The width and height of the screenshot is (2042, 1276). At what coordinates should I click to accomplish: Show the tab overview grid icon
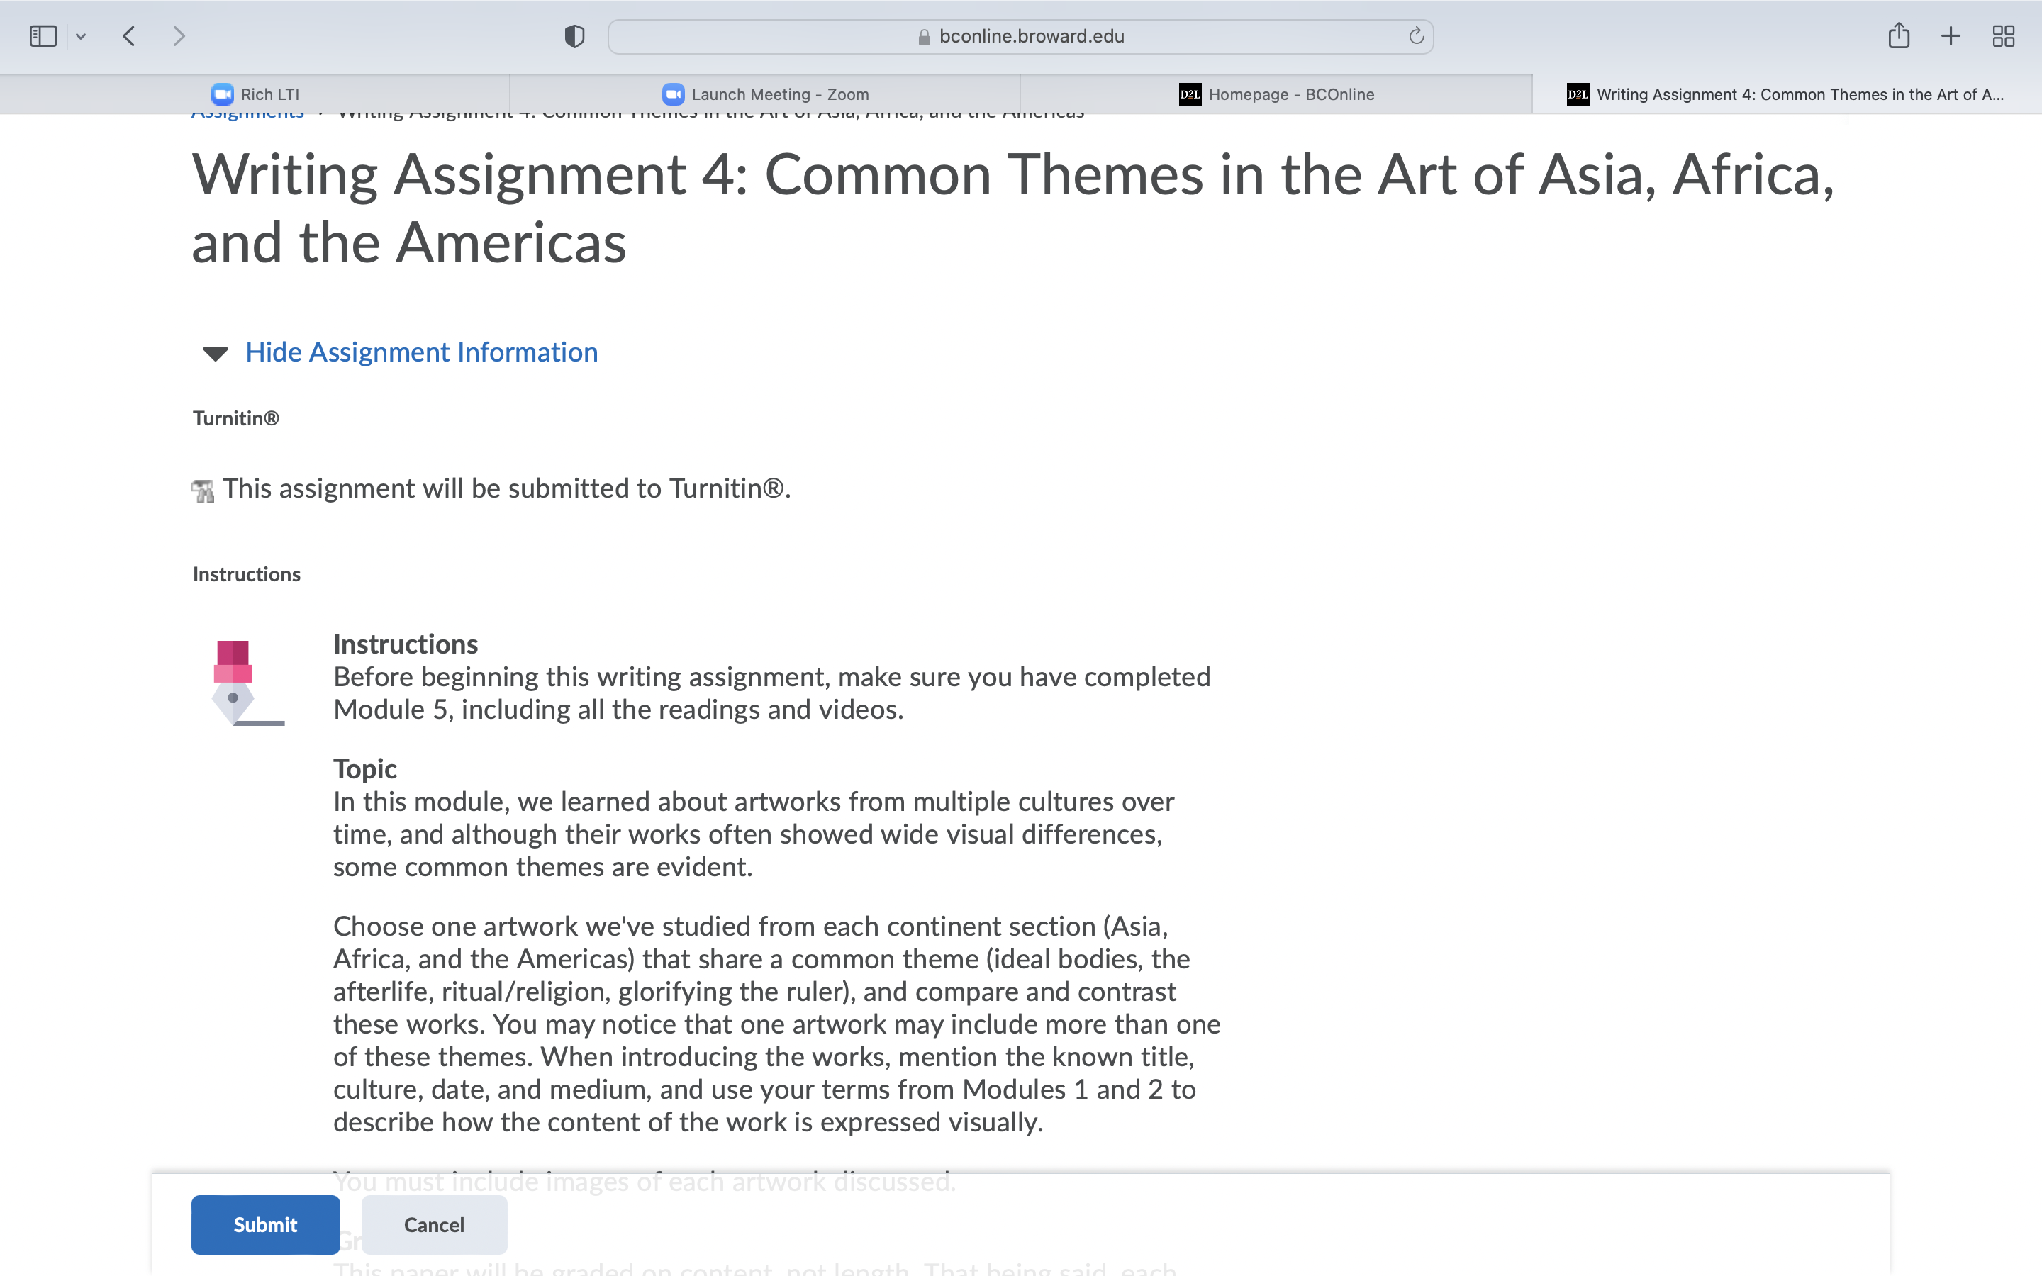[2003, 36]
